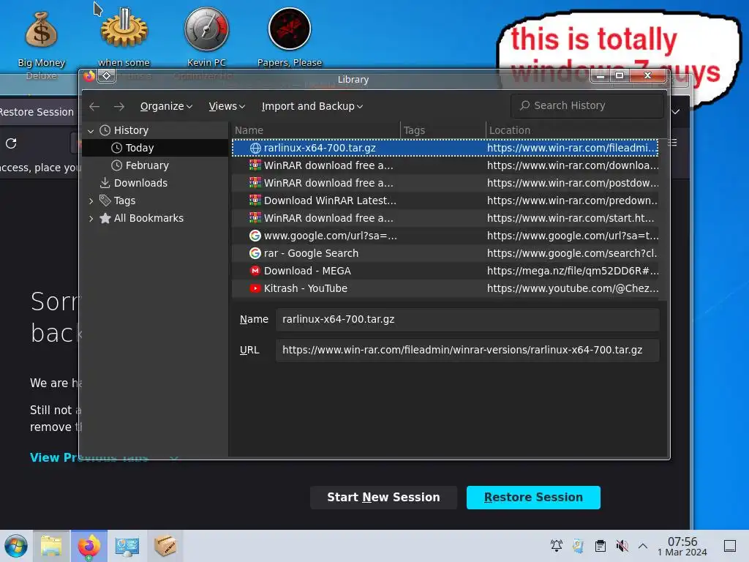Open the Views menu
749x562 pixels.
(x=227, y=106)
